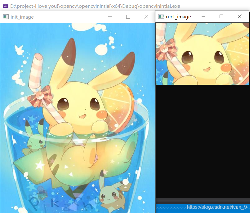Maximize the init_image window
The width and height of the screenshot is (250, 213).
(x=128, y=17)
